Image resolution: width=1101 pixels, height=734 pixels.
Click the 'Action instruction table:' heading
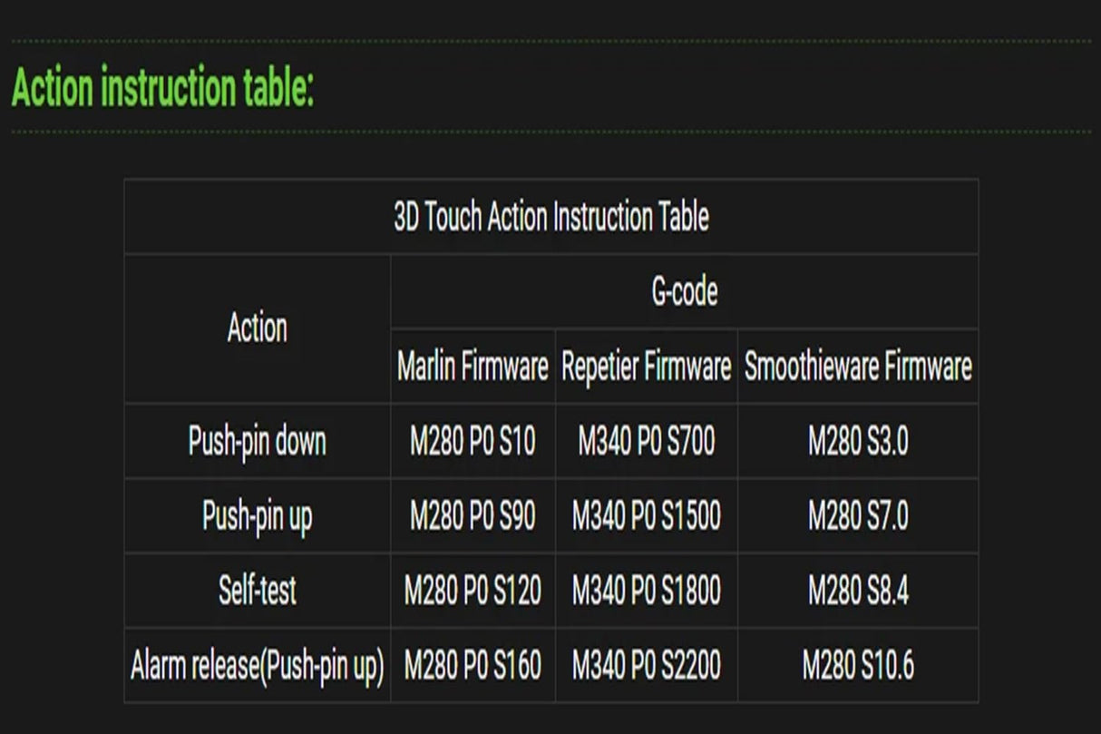[x=163, y=88]
